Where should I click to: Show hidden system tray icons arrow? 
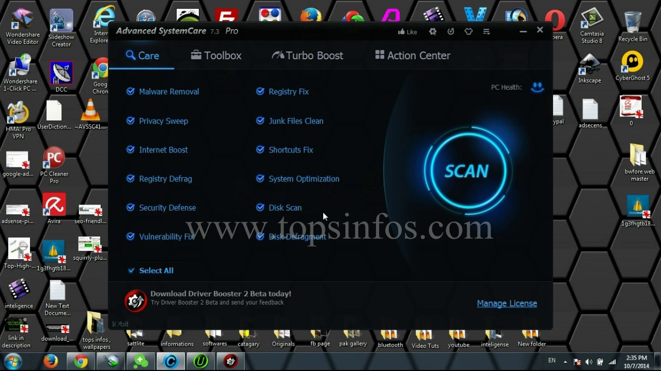point(565,362)
